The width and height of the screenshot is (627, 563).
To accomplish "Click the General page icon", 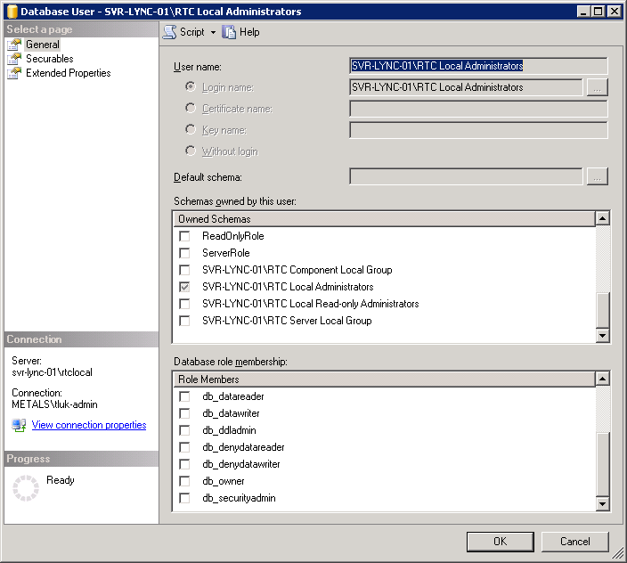I will point(14,45).
